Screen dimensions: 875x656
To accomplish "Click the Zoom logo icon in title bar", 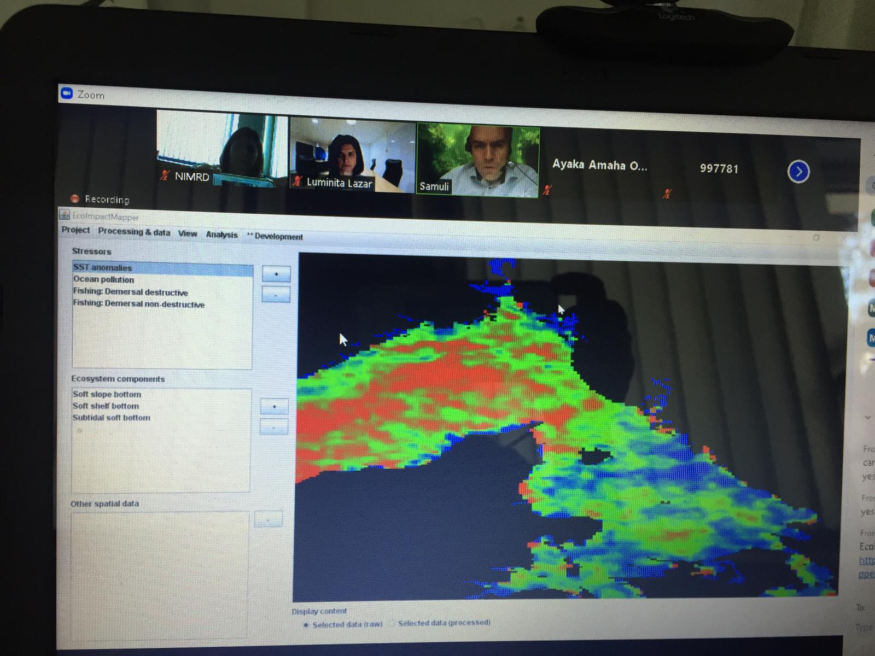I will (67, 93).
